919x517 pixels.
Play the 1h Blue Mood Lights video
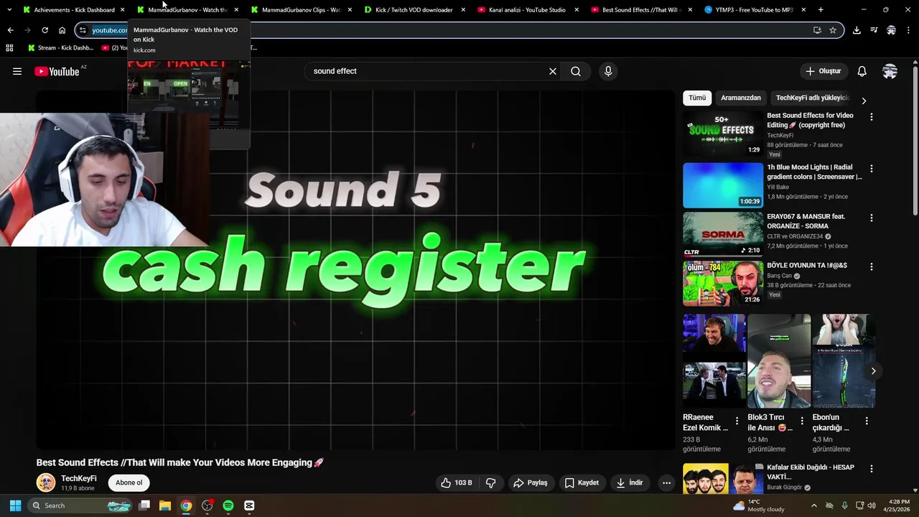[723, 185]
